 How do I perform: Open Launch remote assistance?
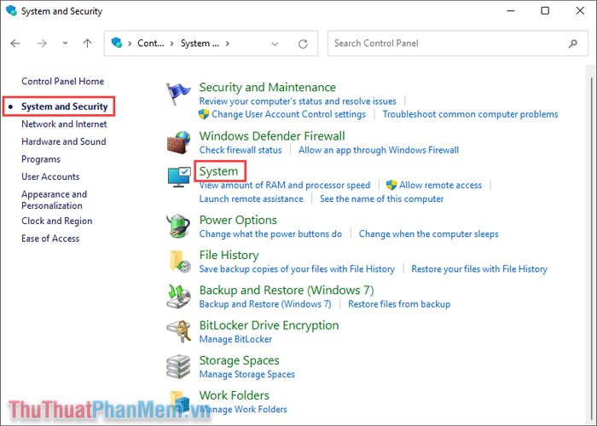(251, 199)
